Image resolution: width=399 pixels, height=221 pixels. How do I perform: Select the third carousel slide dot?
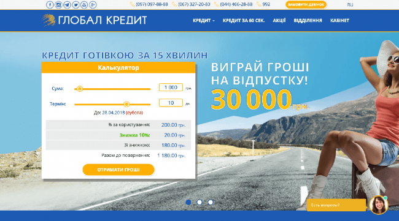pyautogui.click(x=211, y=202)
